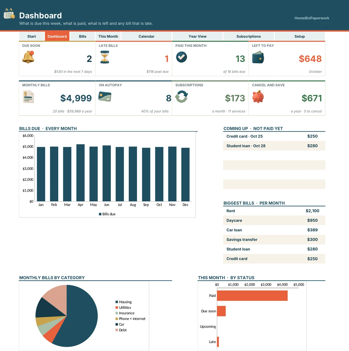Click the $2,100 Rent amount

pos(312,211)
